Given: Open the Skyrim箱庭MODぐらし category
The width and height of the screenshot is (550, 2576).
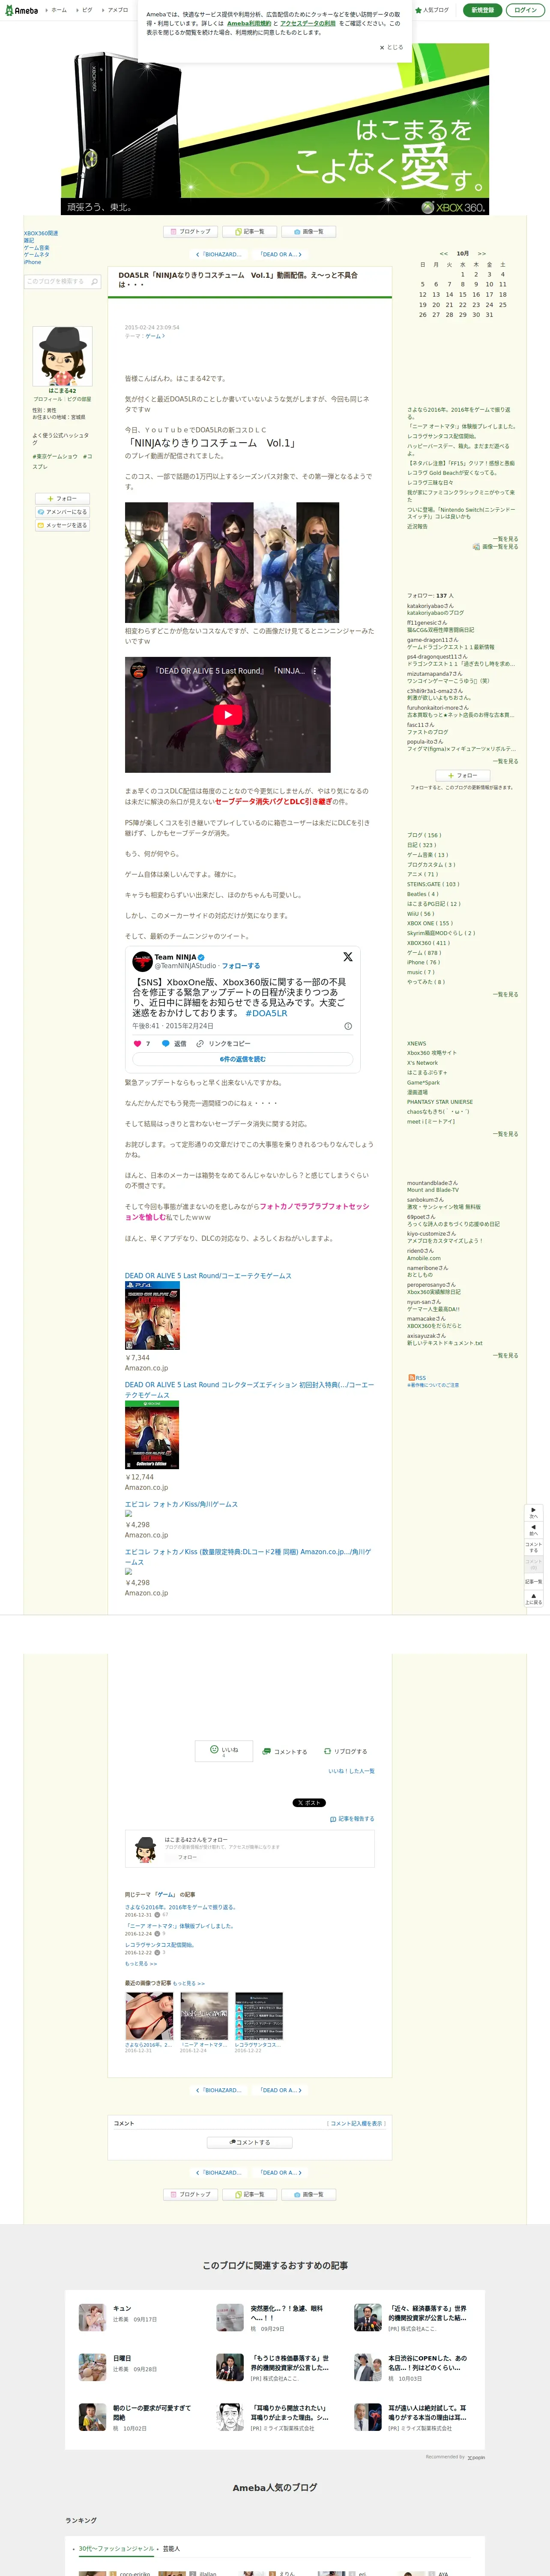Looking at the screenshot, I should click(x=440, y=933).
